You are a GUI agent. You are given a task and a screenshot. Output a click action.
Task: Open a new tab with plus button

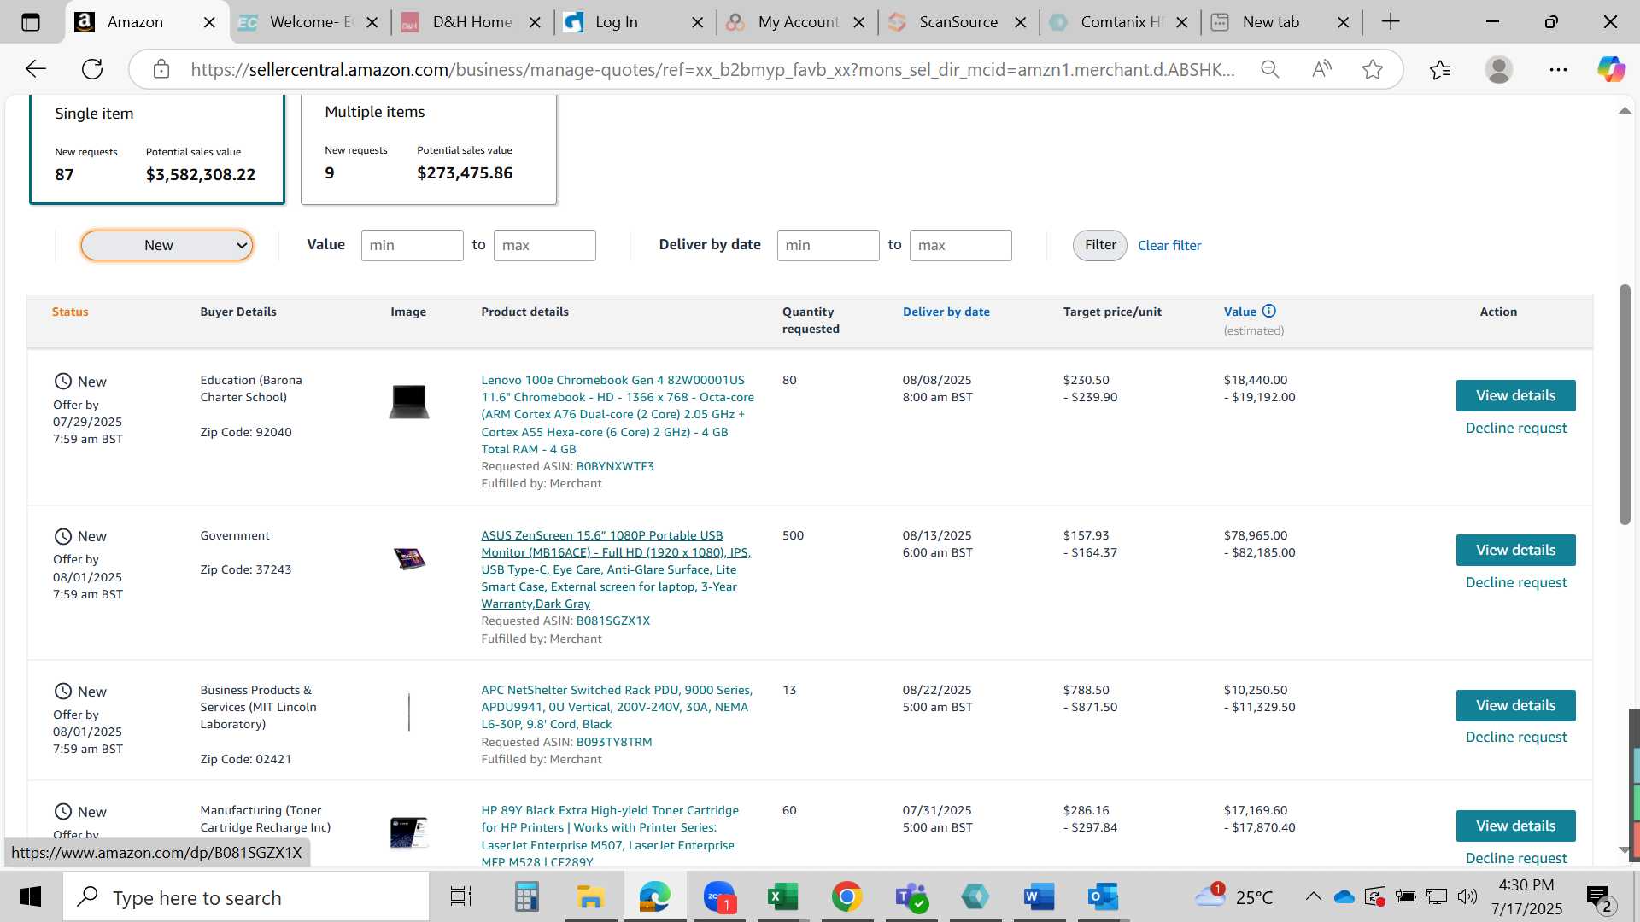click(1391, 22)
